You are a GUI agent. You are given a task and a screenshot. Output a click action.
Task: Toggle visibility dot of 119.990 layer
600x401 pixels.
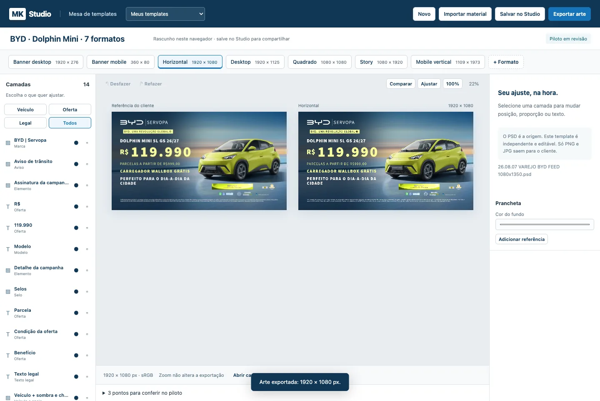tap(76, 228)
